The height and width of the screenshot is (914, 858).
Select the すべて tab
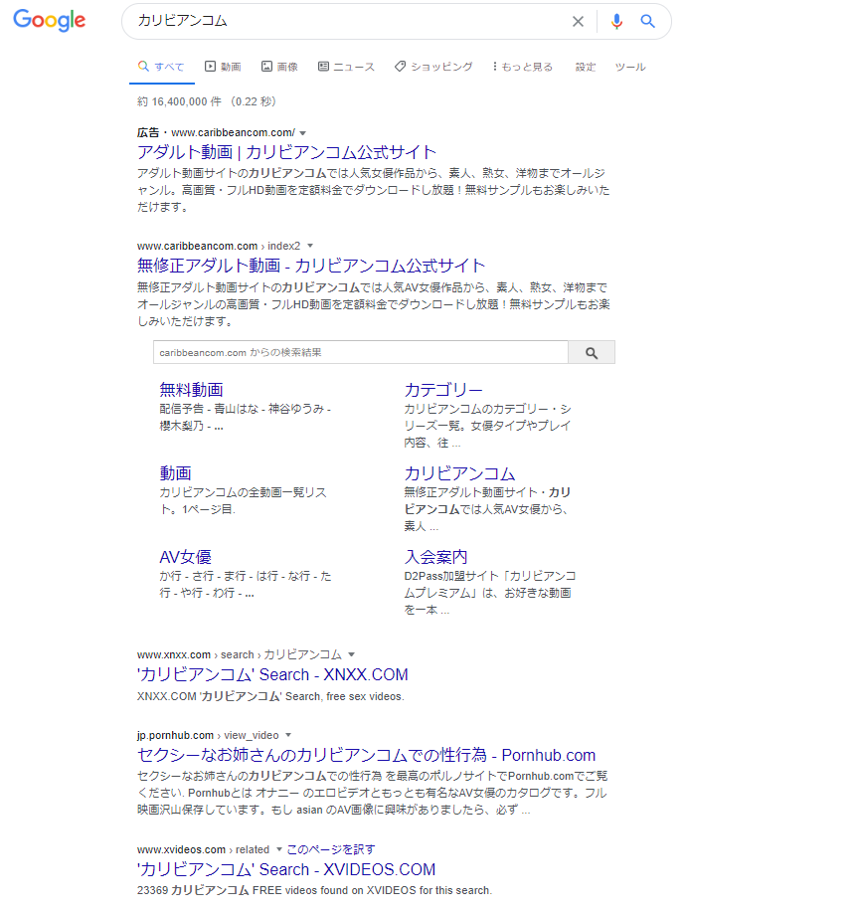[161, 67]
